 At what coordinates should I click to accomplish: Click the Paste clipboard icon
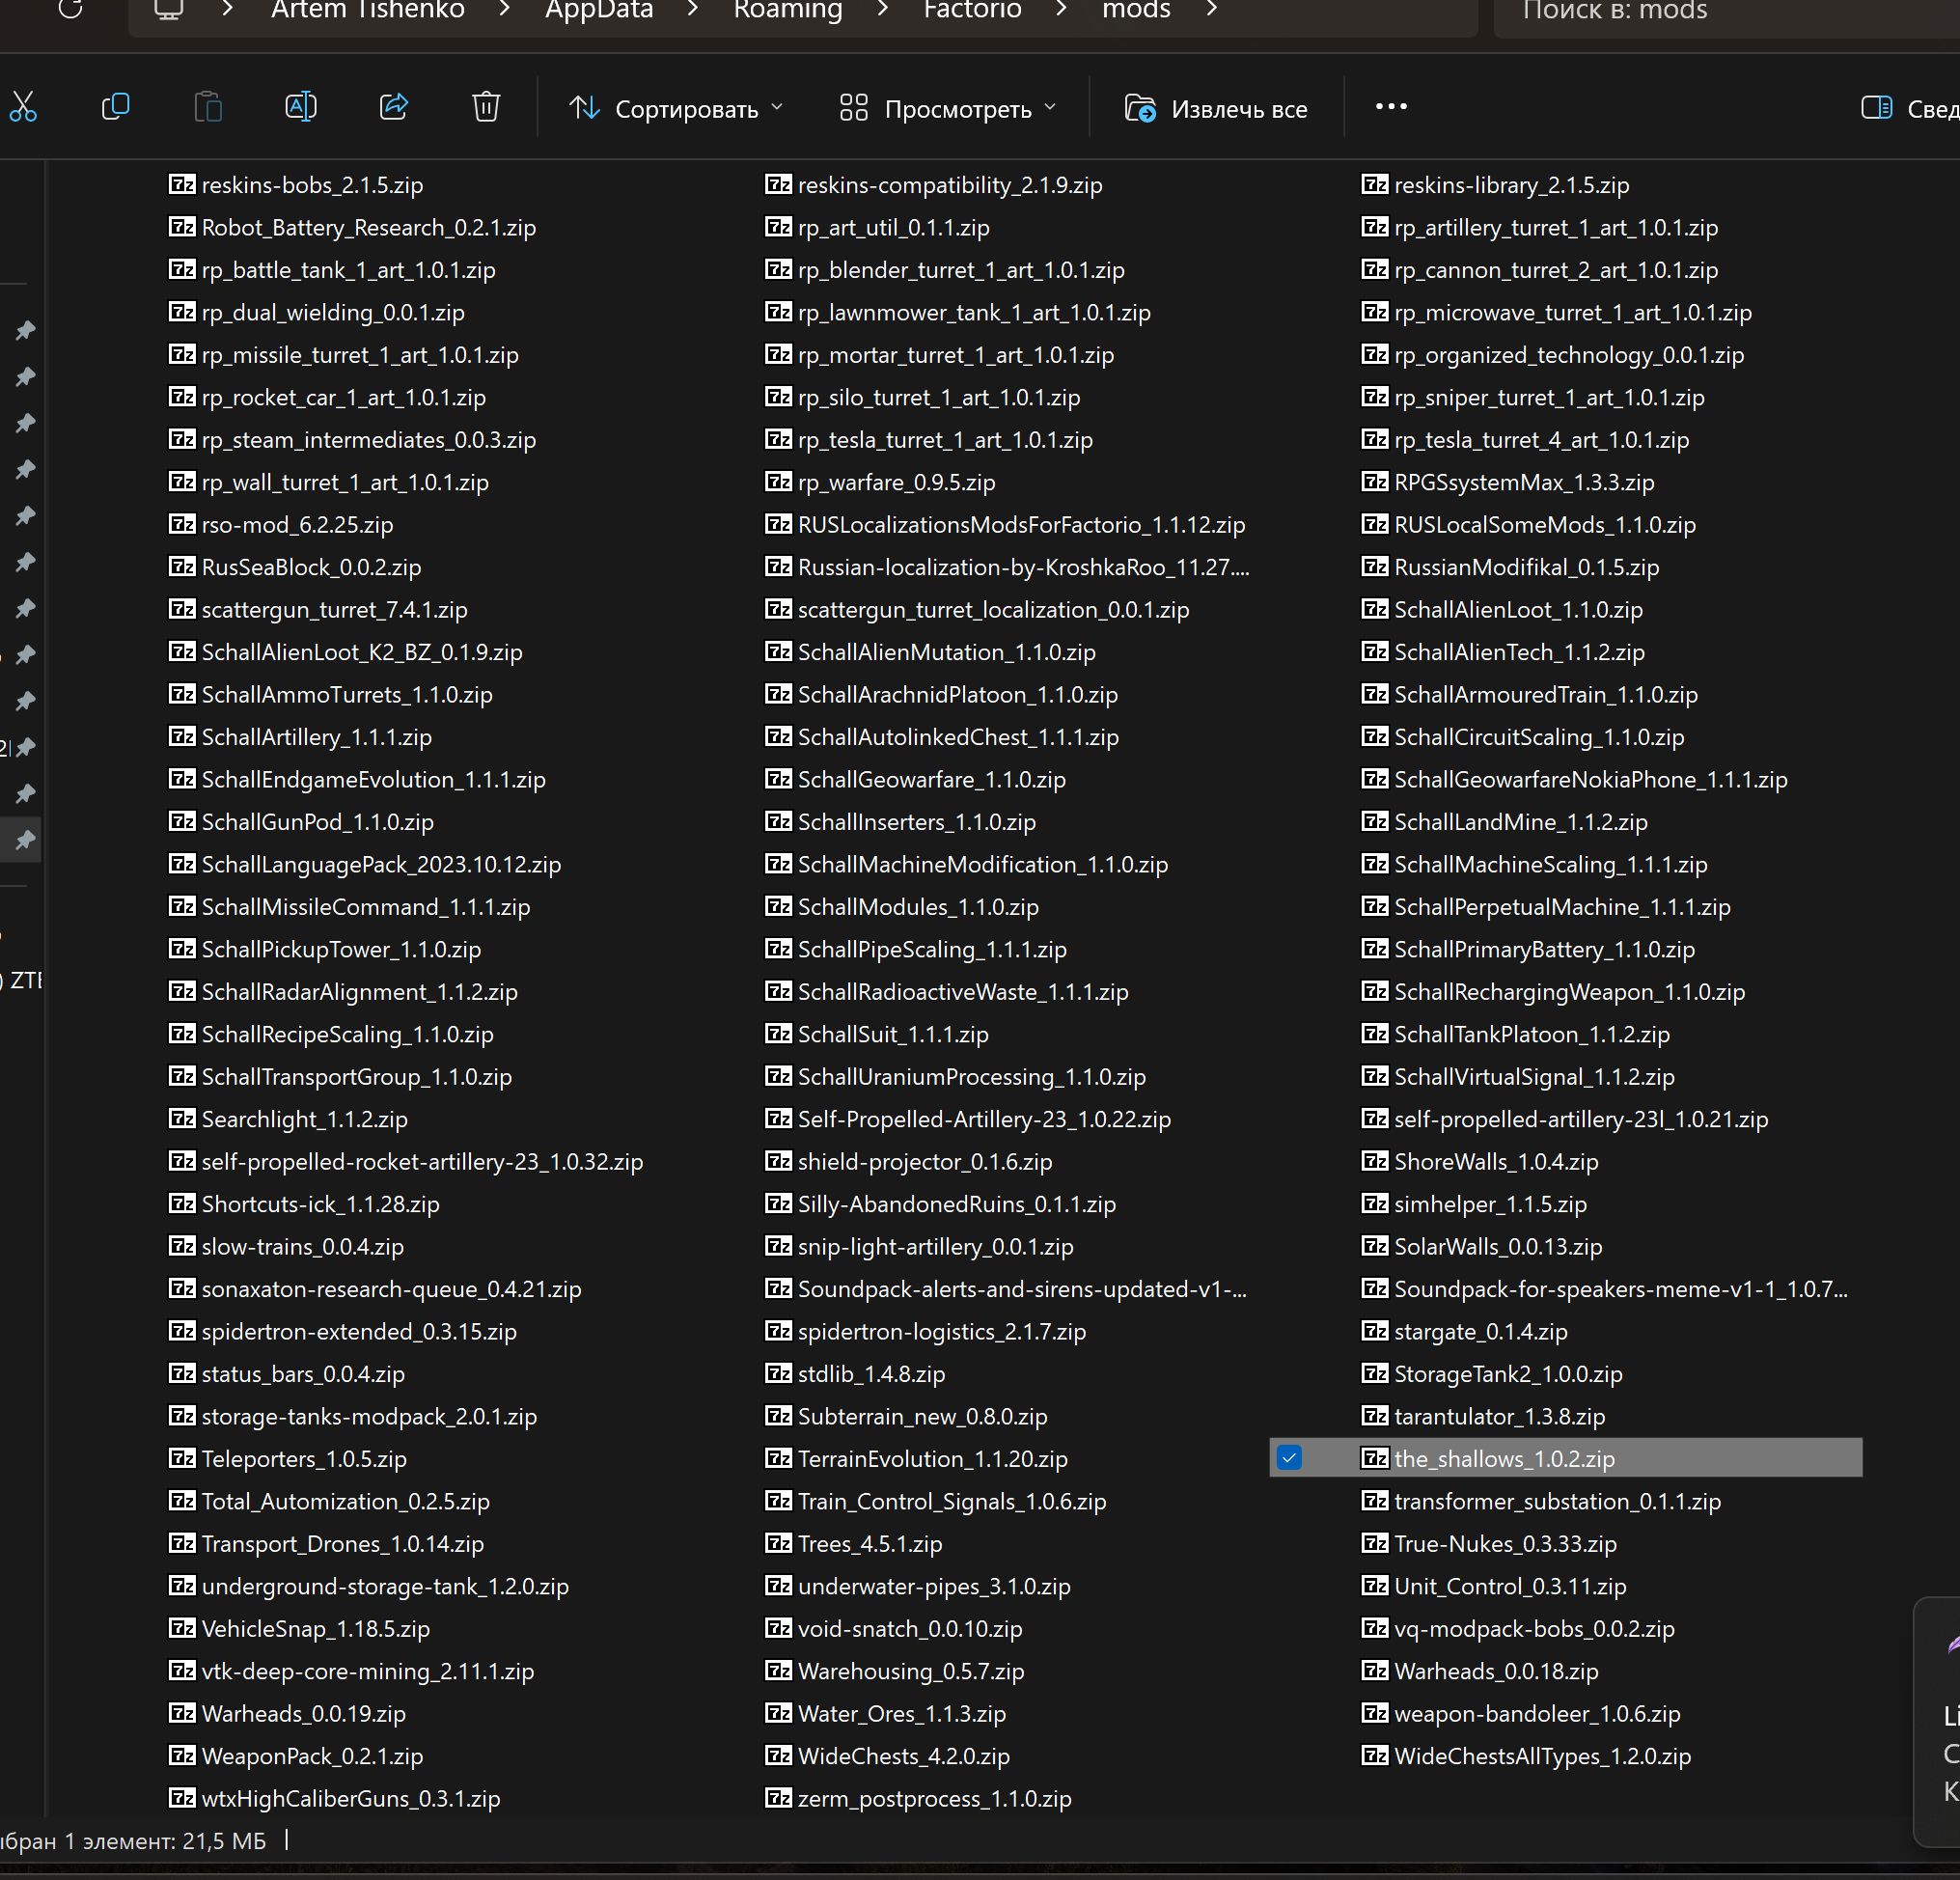tap(208, 107)
